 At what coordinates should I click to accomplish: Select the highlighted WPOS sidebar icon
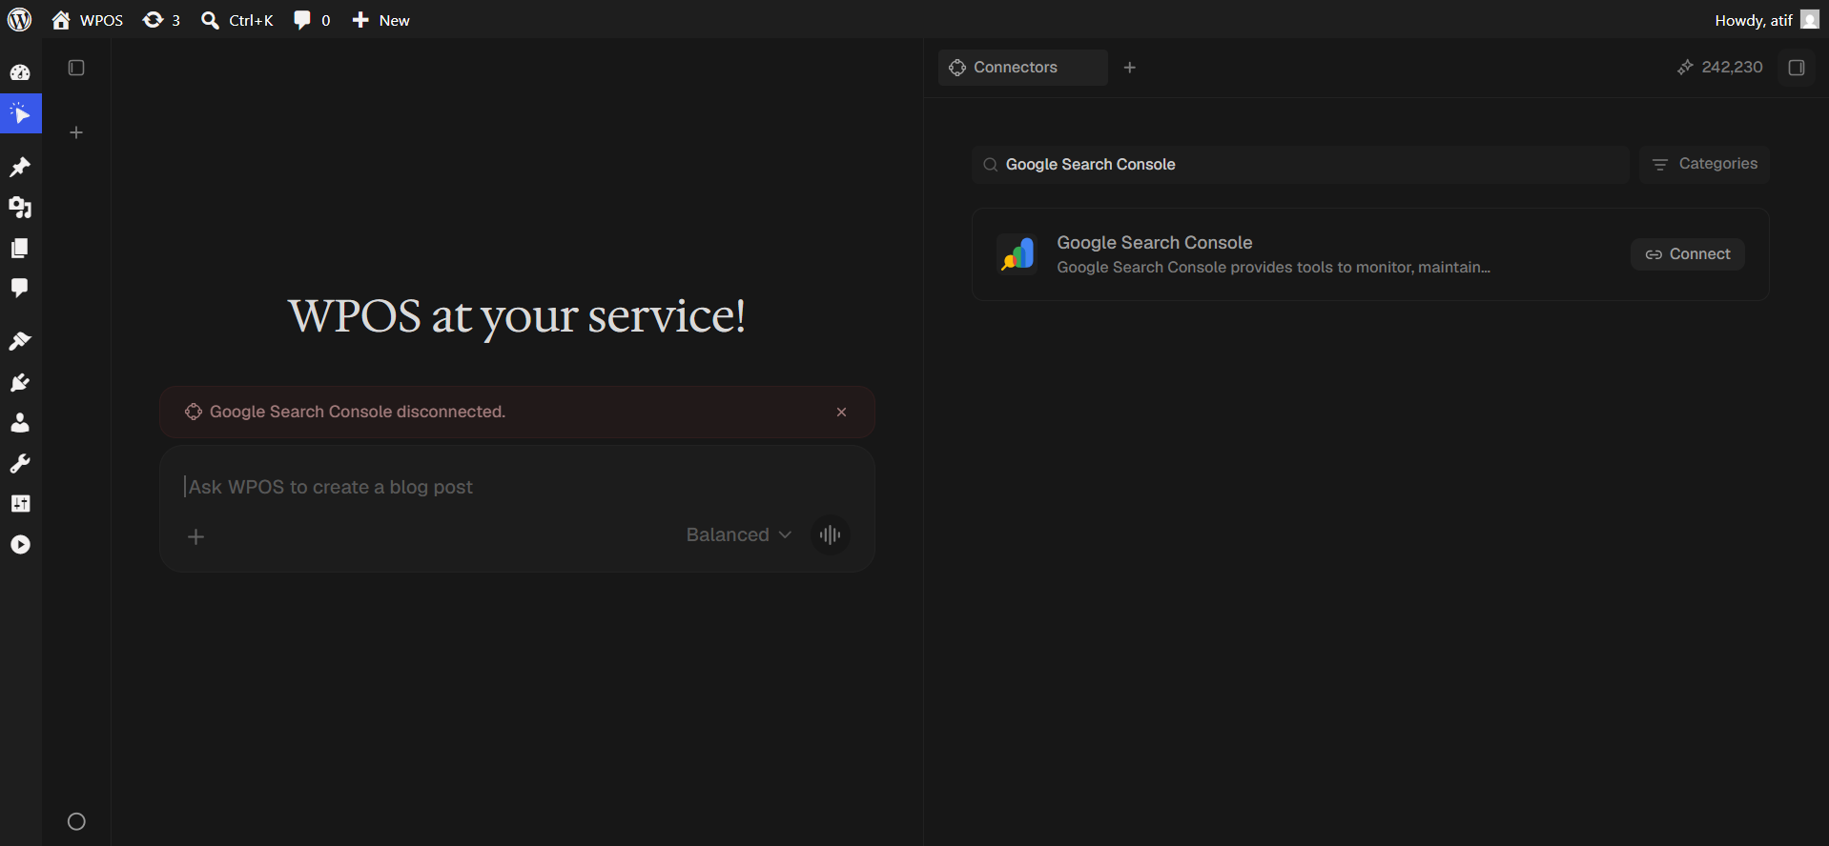click(x=20, y=114)
